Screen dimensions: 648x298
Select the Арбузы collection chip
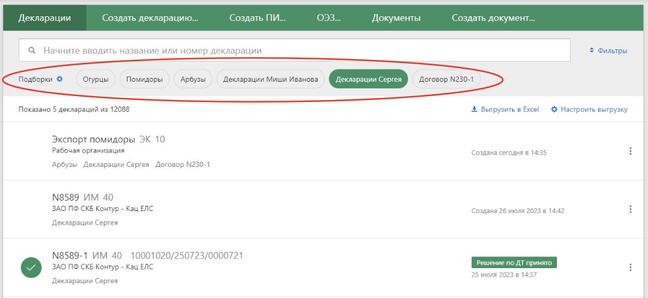pyautogui.click(x=193, y=79)
